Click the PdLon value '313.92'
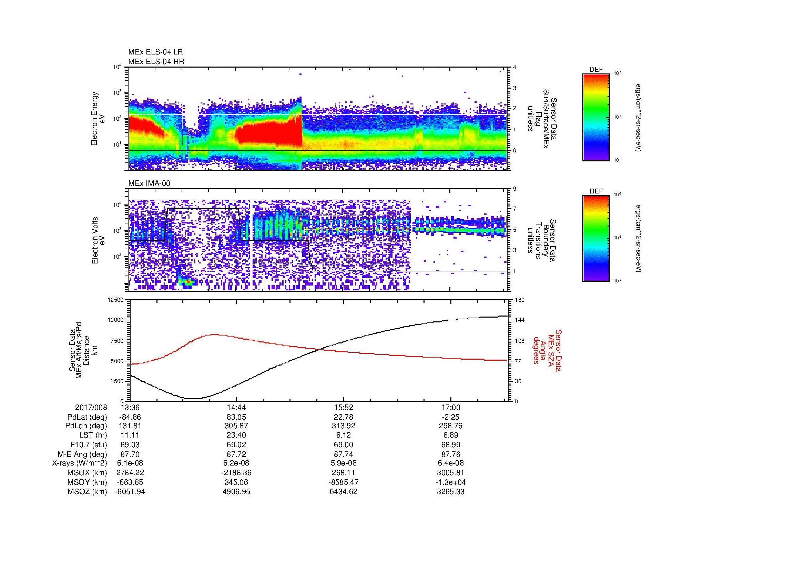 tap(344, 426)
